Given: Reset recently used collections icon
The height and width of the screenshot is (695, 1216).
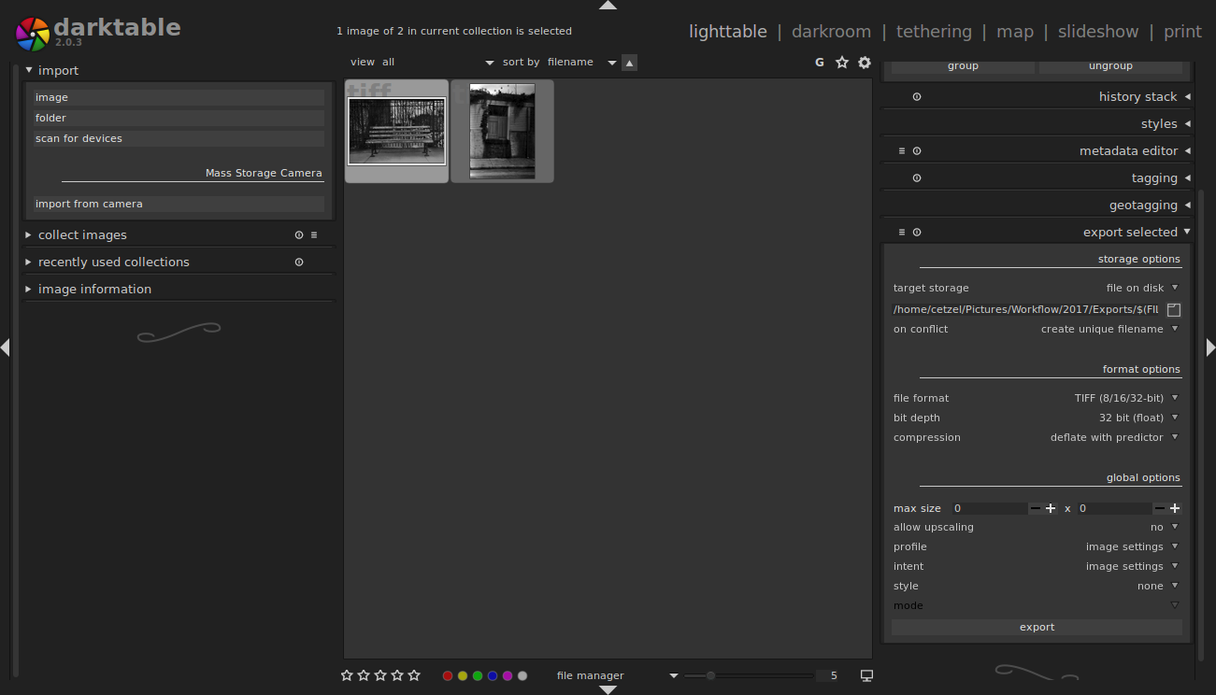Looking at the screenshot, I should [x=299, y=262].
